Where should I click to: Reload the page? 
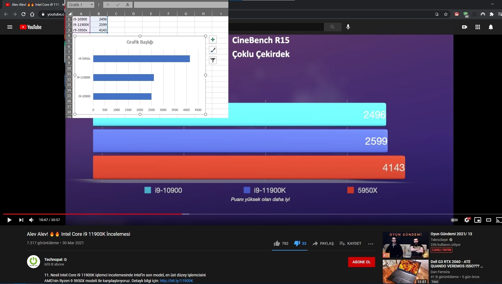[x=23, y=14]
